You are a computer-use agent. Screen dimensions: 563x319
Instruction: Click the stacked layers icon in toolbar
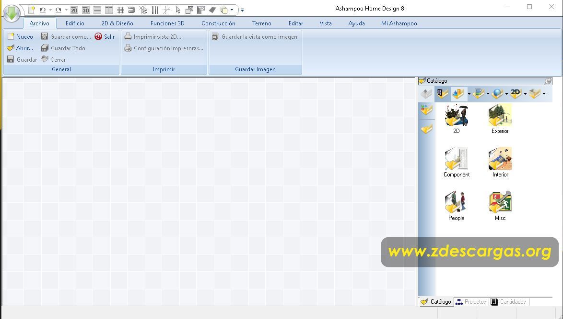pyautogui.click(x=224, y=10)
